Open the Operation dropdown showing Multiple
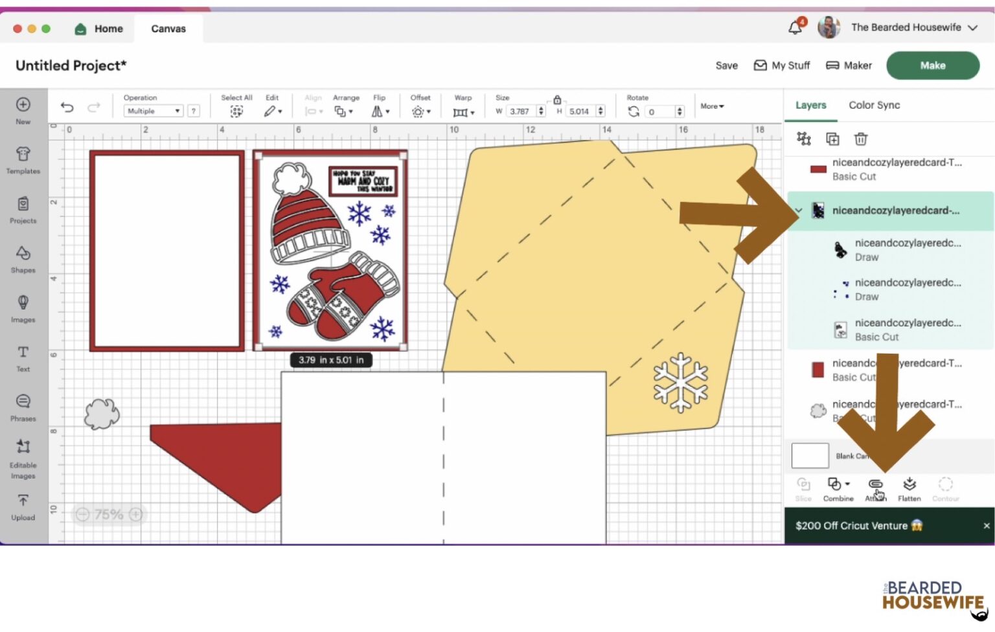Image resolution: width=995 pixels, height=632 pixels. pos(154,111)
